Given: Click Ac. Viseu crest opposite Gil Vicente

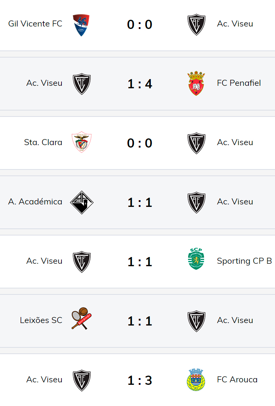Looking at the screenshot, I should (196, 24).
